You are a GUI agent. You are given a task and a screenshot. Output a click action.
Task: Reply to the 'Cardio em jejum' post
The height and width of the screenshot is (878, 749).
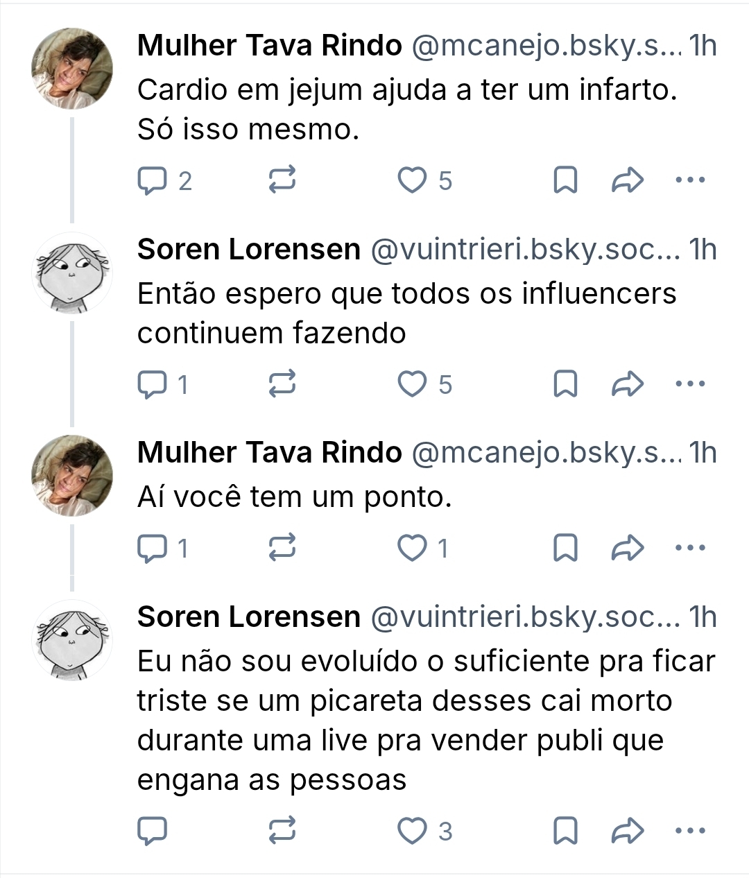pyautogui.click(x=153, y=181)
